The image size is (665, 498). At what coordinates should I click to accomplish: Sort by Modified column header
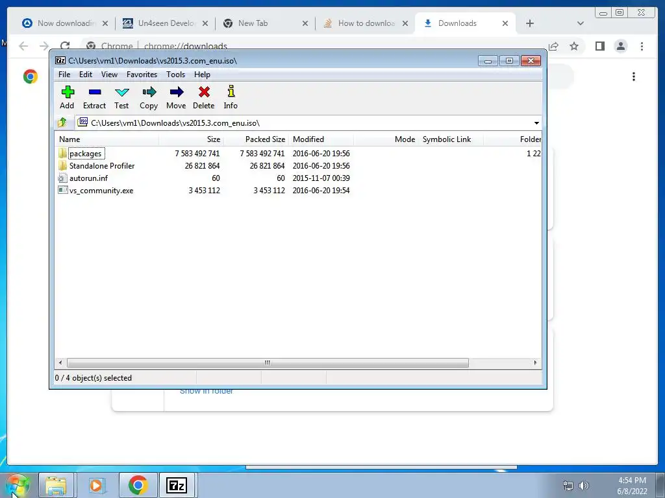[321, 139]
